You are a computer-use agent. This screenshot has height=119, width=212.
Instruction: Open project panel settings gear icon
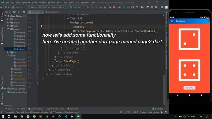pos(24,12)
